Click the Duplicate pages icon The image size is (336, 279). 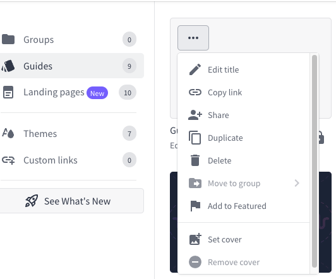click(195, 138)
